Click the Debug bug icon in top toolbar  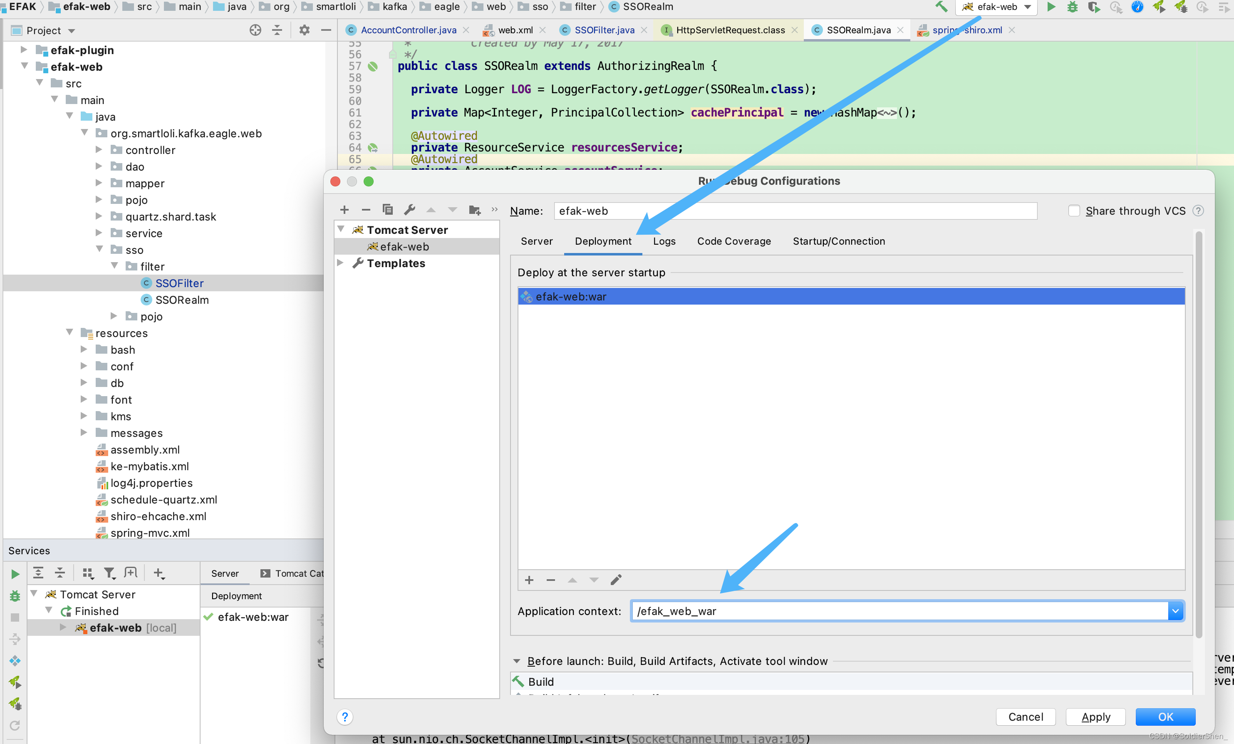coord(1072,7)
